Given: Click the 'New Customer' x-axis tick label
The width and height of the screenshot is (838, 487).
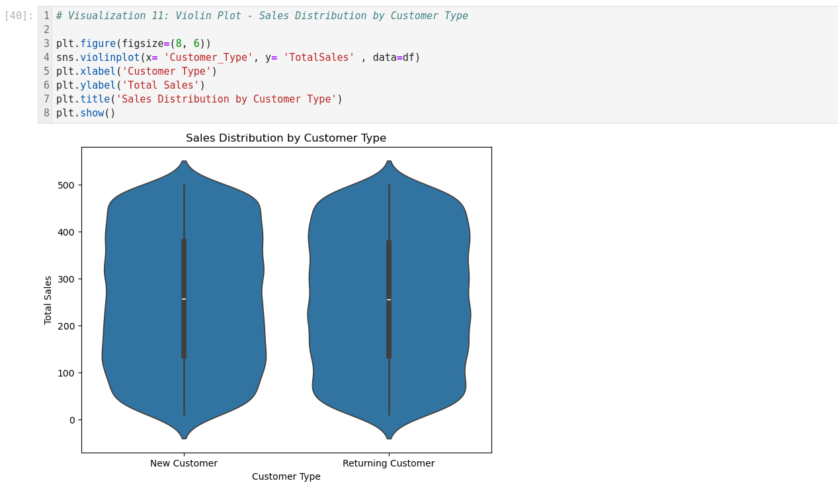Looking at the screenshot, I should coord(184,463).
